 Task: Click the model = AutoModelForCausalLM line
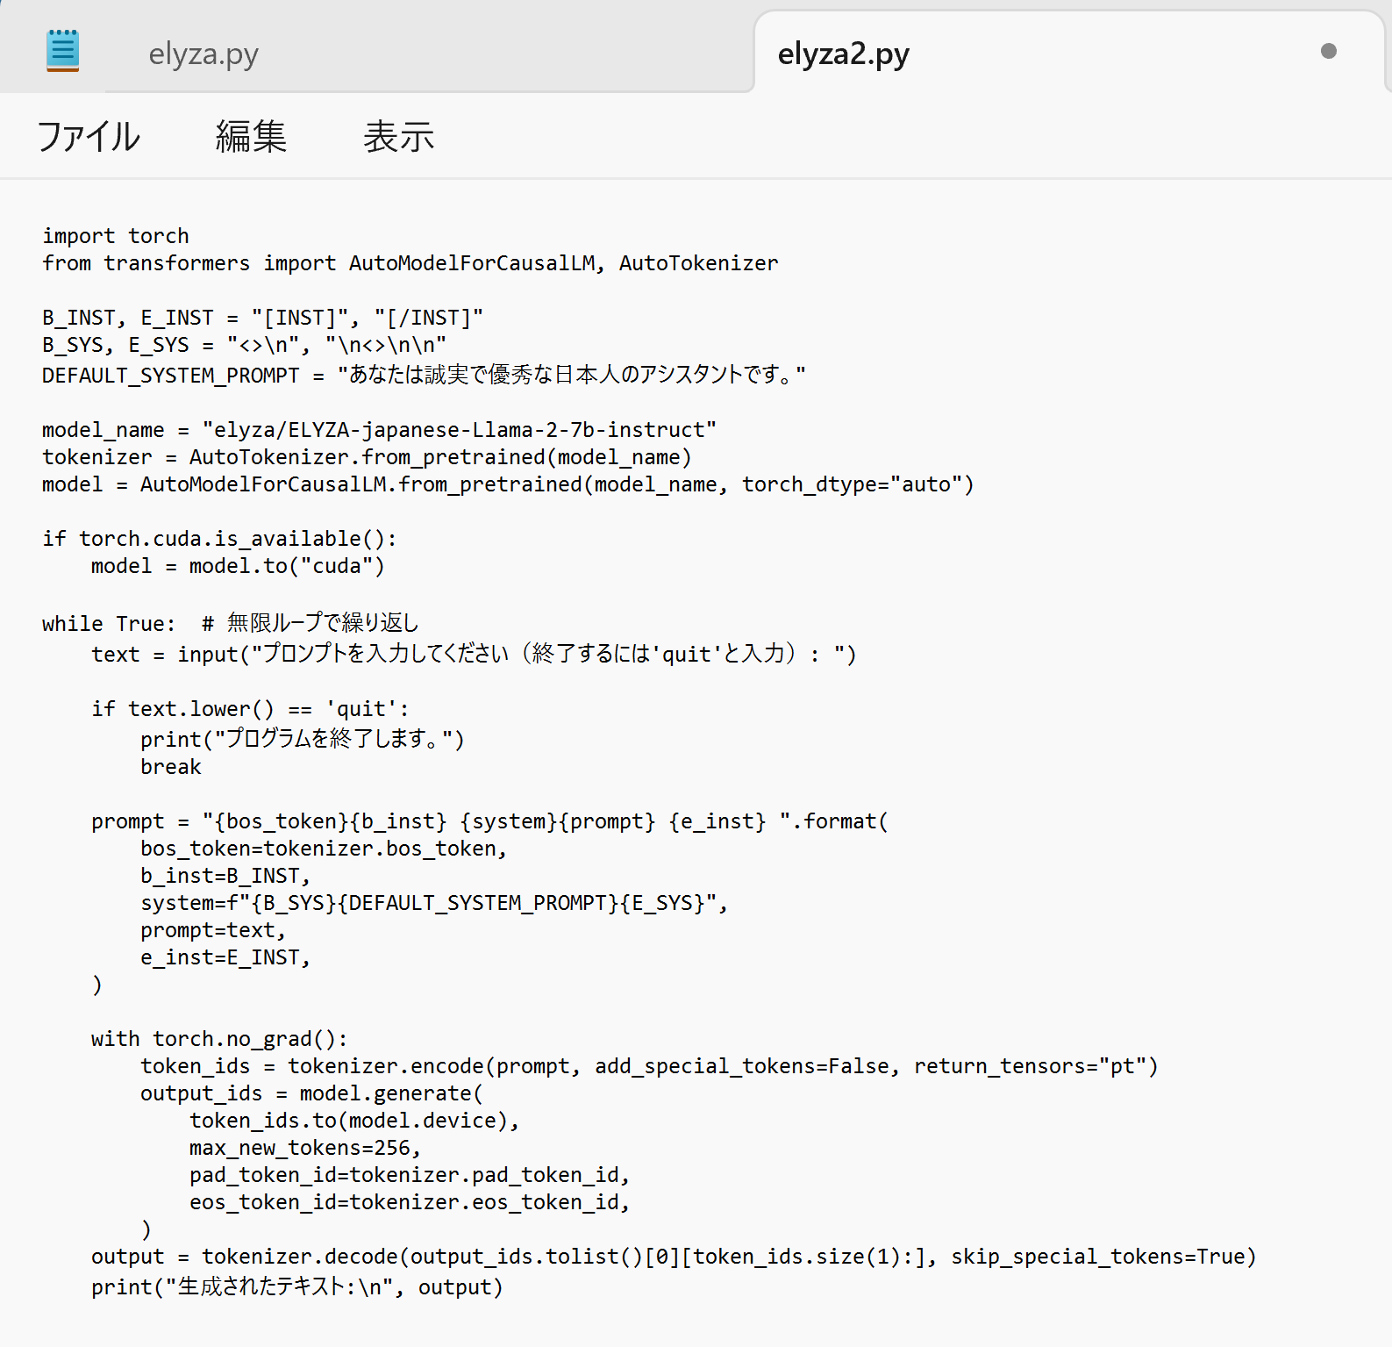[x=509, y=484]
